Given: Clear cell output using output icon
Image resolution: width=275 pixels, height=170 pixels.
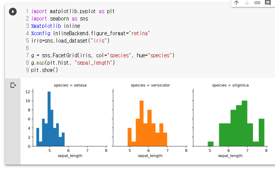Looking at the screenshot, I should click(x=13, y=85).
